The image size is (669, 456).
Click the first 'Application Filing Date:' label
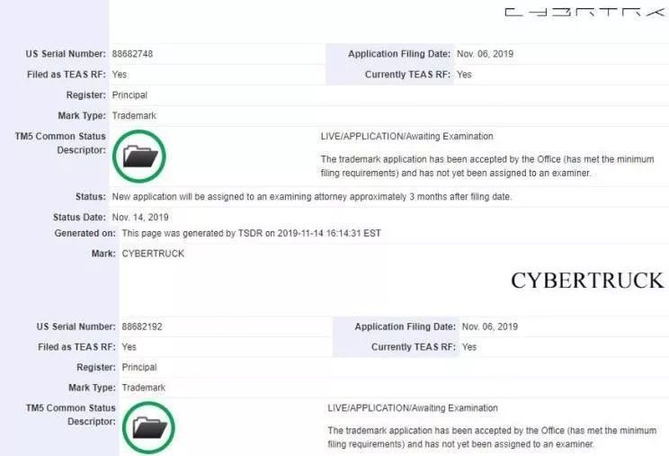(399, 54)
